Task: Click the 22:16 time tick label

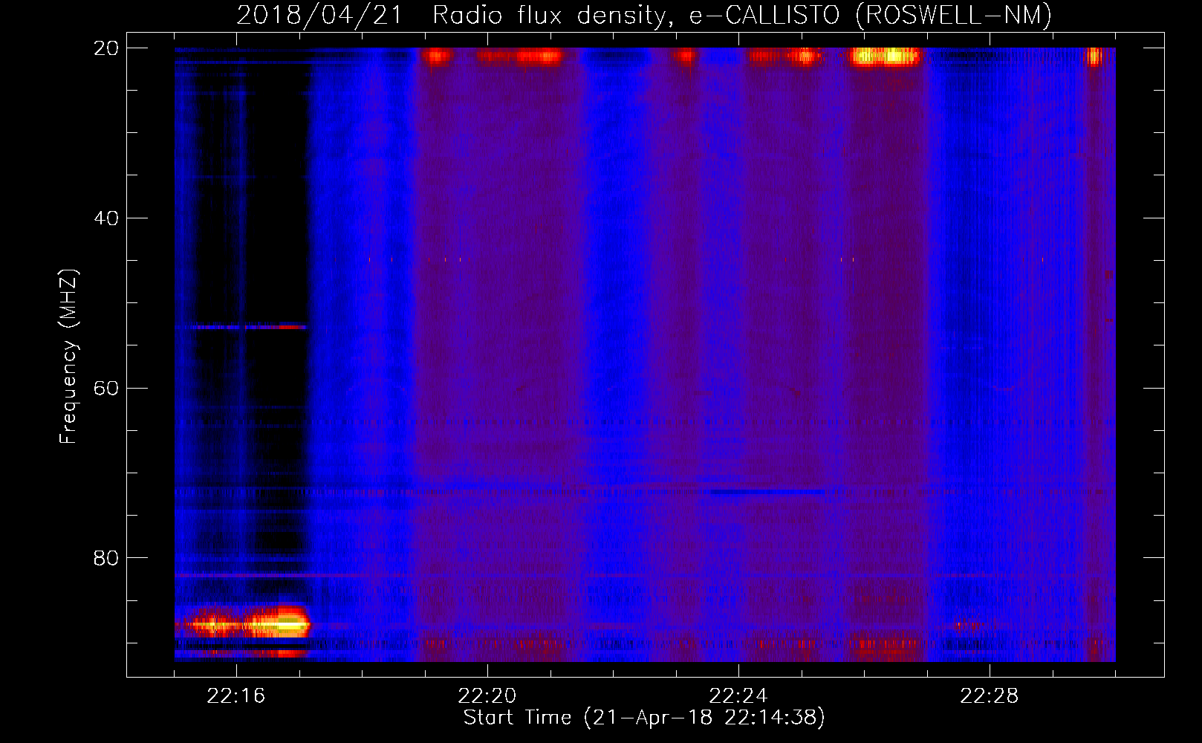Action: [236, 696]
